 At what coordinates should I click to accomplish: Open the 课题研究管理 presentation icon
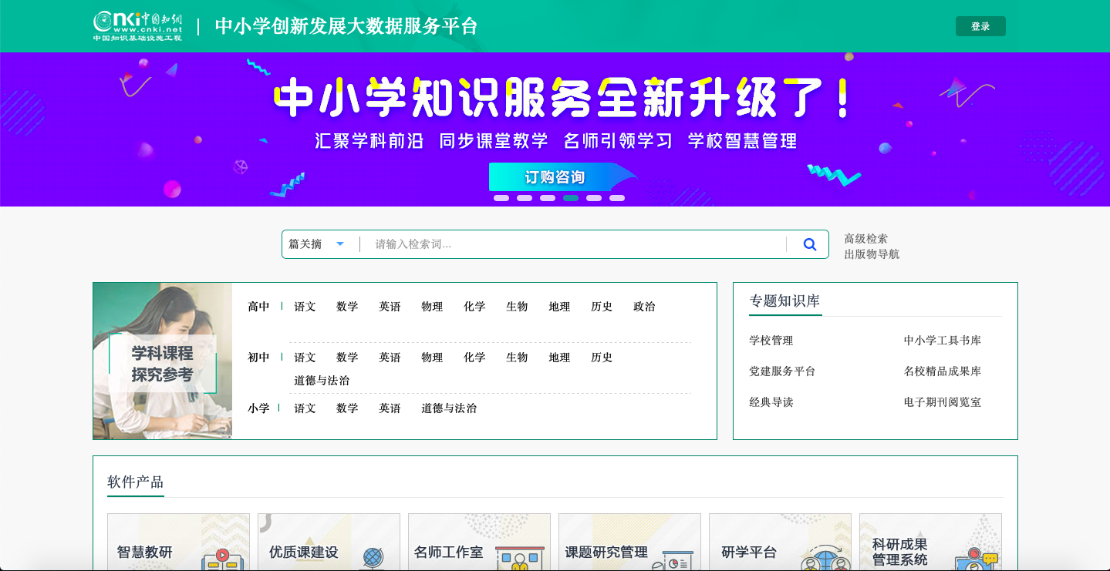pyautogui.click(x=673, y=559)
